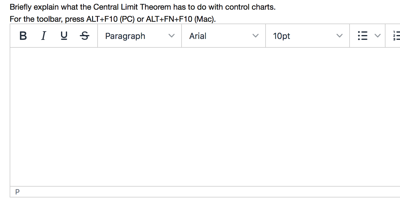Expand the Paragraph dropdown chevron
Screen dimensions: 400x218
coord(172,36)
